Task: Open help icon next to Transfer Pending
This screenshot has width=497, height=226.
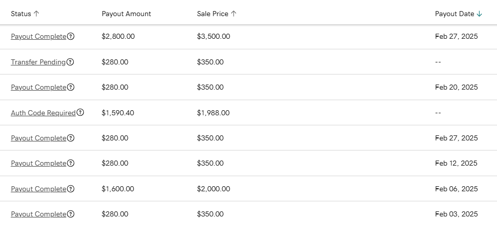Action: tap(70, 62)
